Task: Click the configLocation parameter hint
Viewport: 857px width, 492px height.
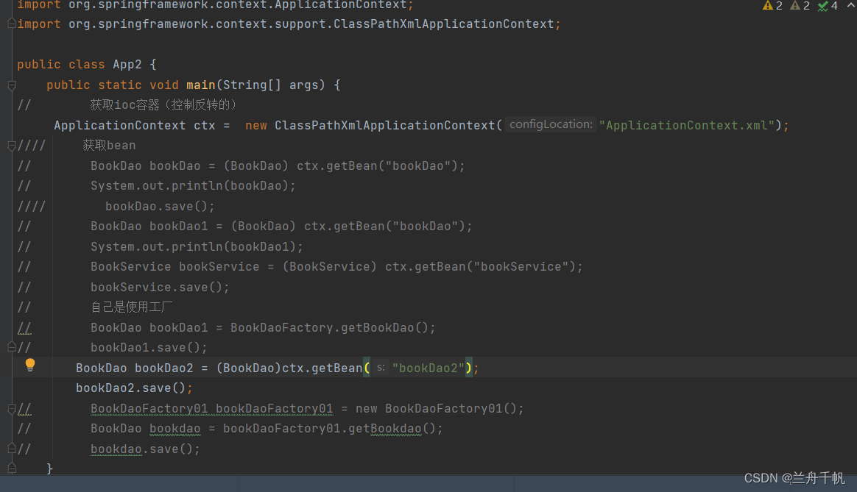Action: pyautogui.click(x=551, y=124)
